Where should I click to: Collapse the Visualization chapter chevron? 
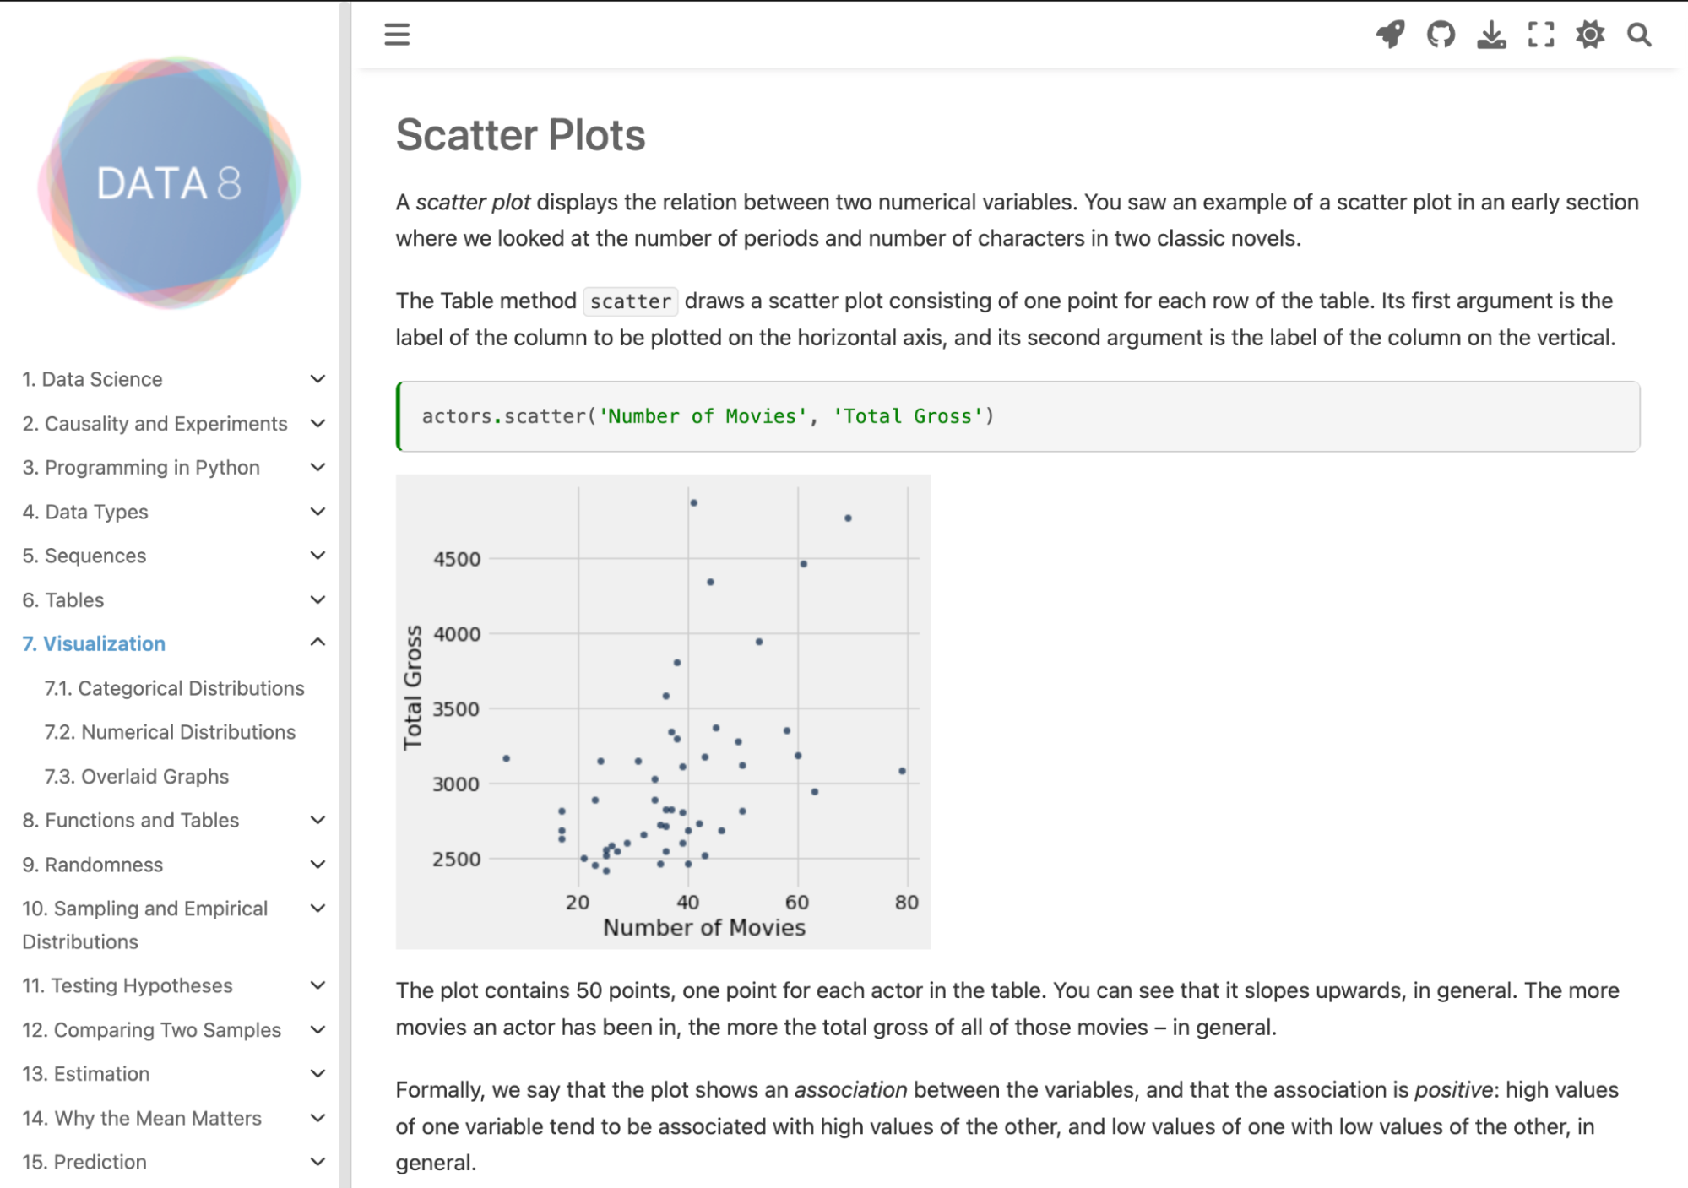click(x=318, y=643)
